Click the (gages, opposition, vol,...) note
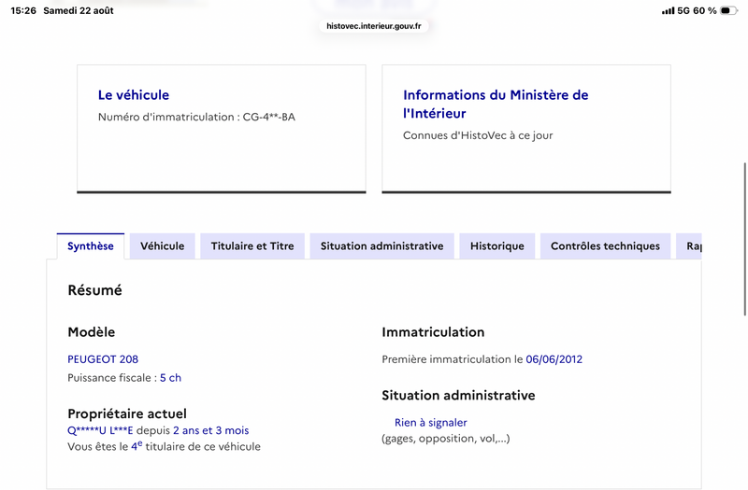The height and width of the screenshot is (490, 748). 446,439
